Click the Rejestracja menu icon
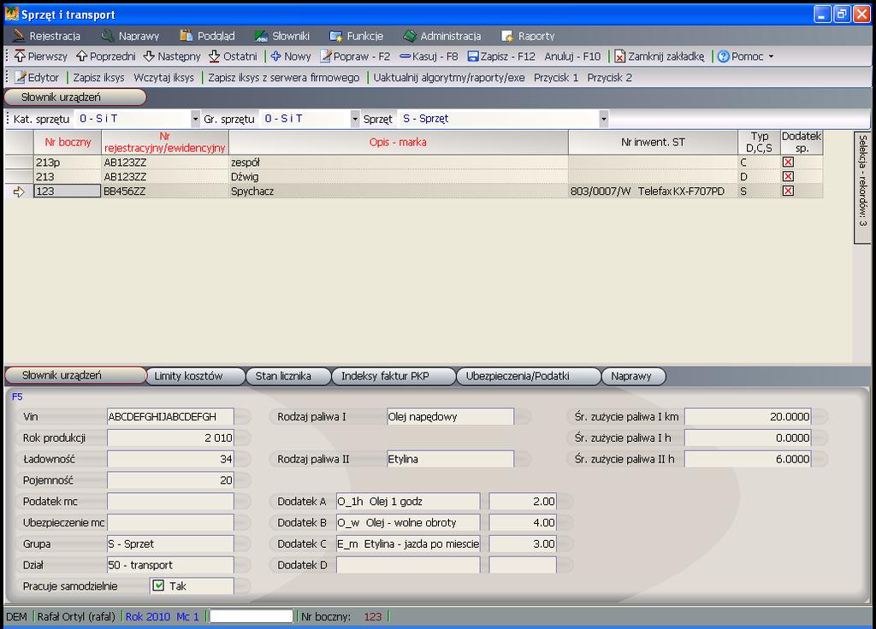This screenshot has width=876, height=629. pos(19,36)
